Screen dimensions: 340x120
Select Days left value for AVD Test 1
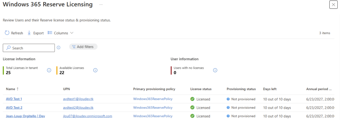point(277,99)
